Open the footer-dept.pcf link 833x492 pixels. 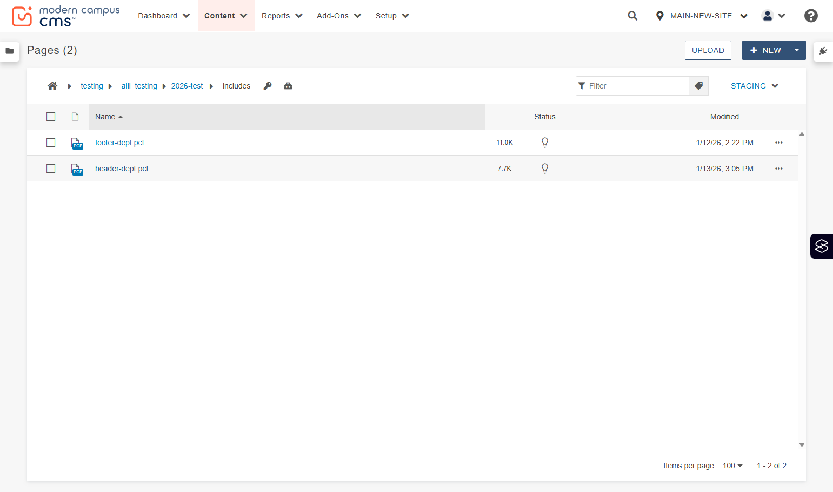[119, 143]
